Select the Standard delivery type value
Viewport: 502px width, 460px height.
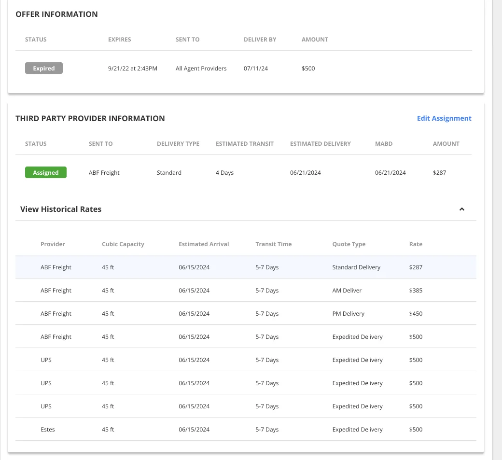pos(169,173)
